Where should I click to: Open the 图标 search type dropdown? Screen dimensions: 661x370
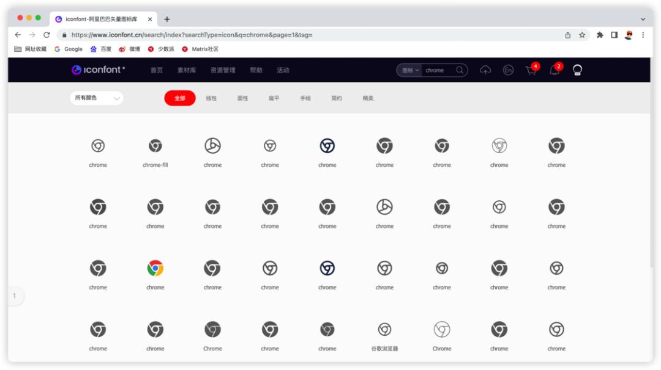pyautogui.click(x=410, y=70)
